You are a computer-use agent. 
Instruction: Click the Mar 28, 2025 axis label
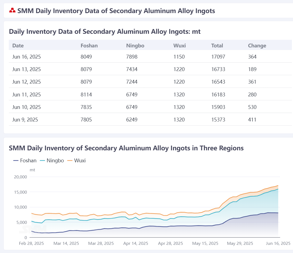(x=101, y=243)
